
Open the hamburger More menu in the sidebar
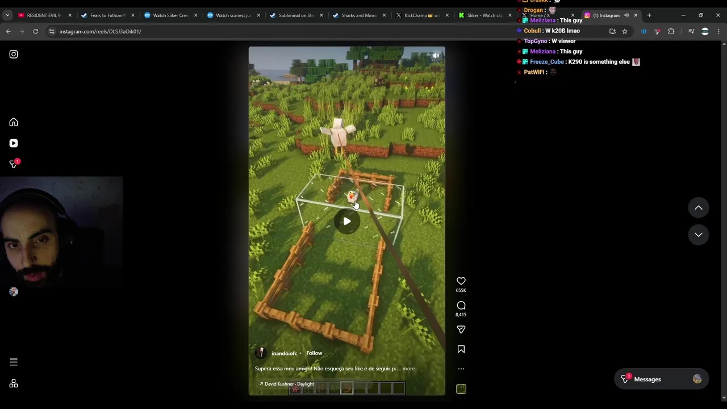(14, 362)
